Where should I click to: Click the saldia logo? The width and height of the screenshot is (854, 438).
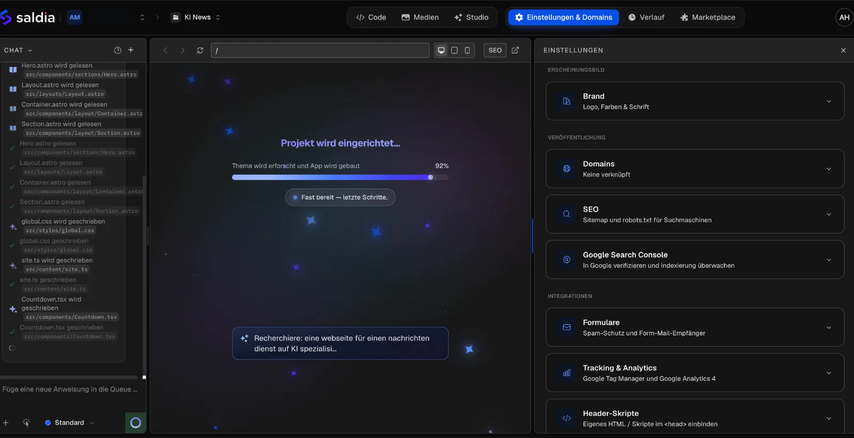click(x=28, y=18)
